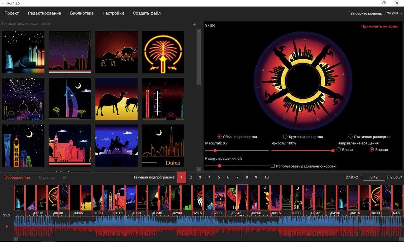Open the Создать файл menu

coord(147,13)
